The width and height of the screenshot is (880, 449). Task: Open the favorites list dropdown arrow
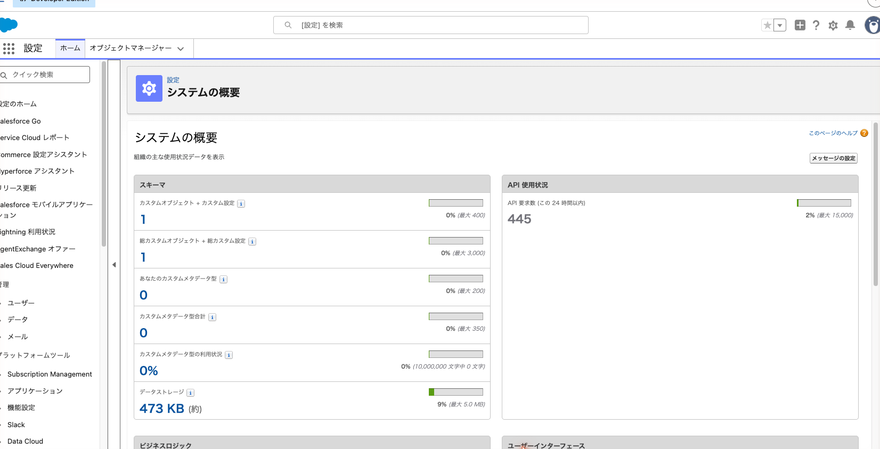click(x=780, y=25)
